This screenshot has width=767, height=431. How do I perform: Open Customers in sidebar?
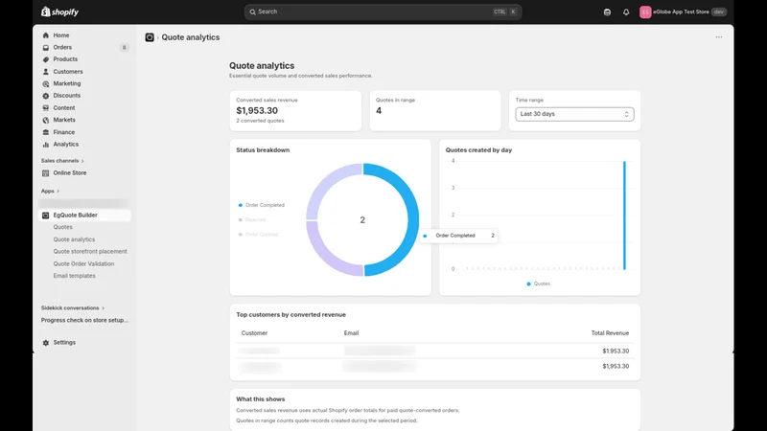[68, 71]
